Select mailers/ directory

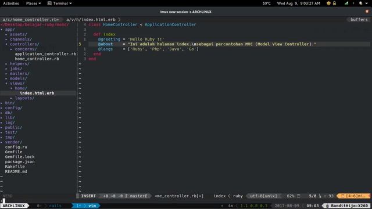click(x=20, y=74)
